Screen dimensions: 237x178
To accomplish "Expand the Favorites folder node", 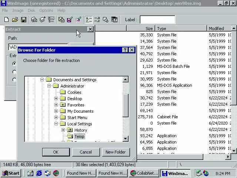I will (56, 105).
